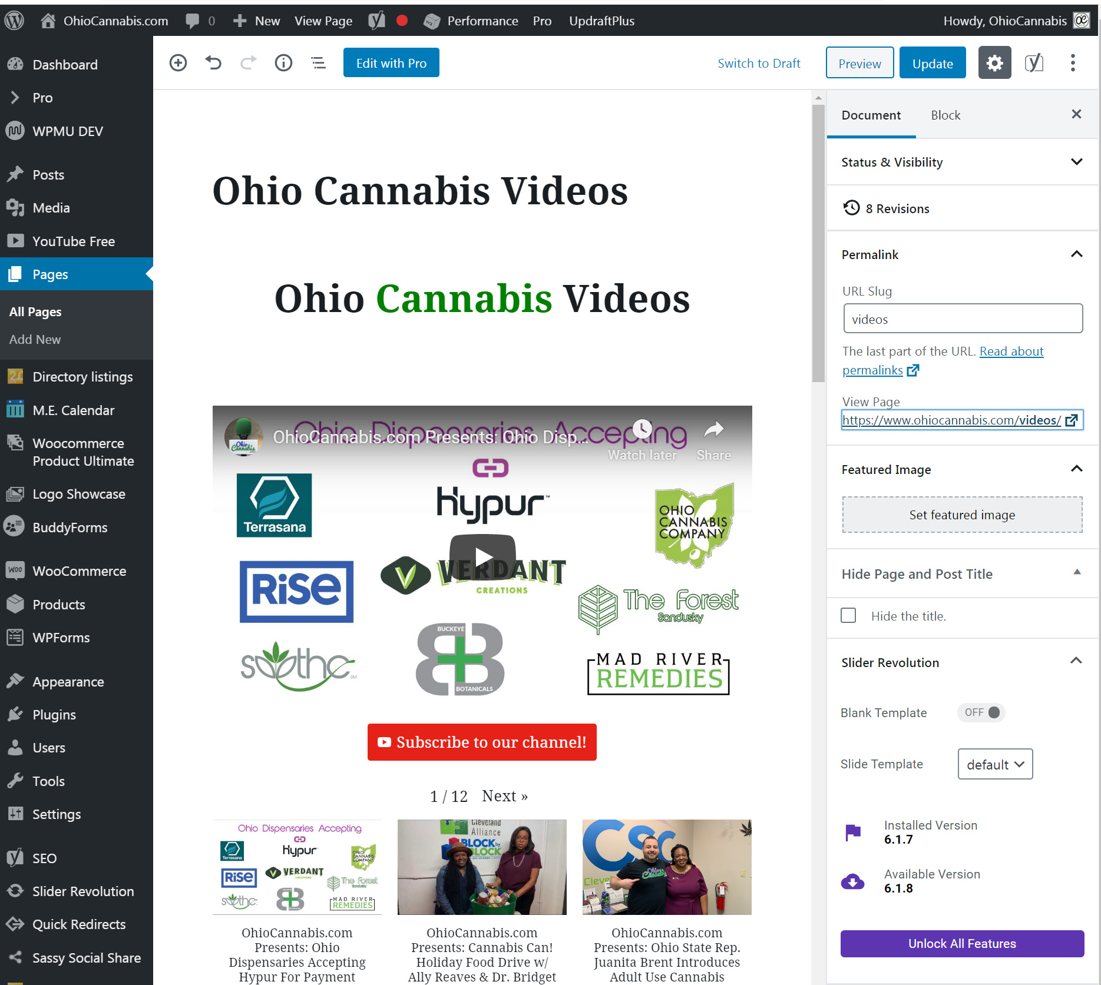The height and width of the screenshot is (985, 1101).
Task: Close the settings sidebar
Action: [1076, 114]
